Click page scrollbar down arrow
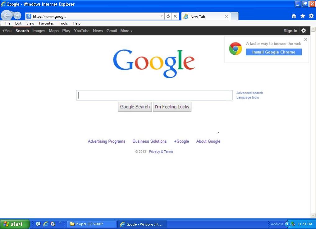Screen dimensions: 316x229 point(313,215)
